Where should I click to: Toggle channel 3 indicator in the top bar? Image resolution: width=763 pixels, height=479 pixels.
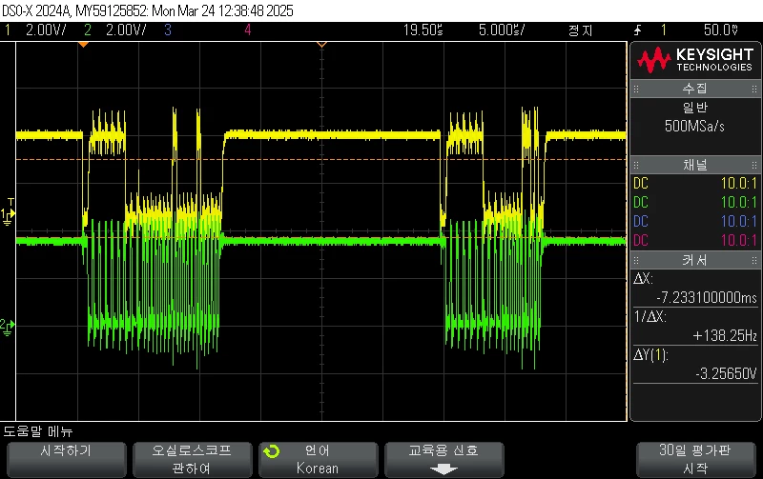click(x=168, y=30)
